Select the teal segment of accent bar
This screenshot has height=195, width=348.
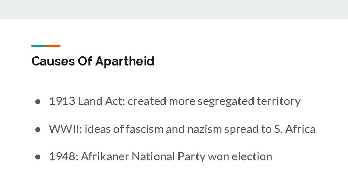tap(39, 46)
